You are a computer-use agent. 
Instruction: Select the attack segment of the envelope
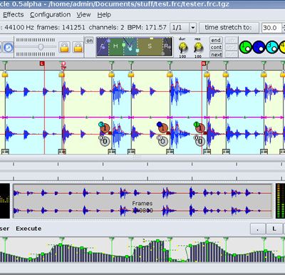point(103,46)
